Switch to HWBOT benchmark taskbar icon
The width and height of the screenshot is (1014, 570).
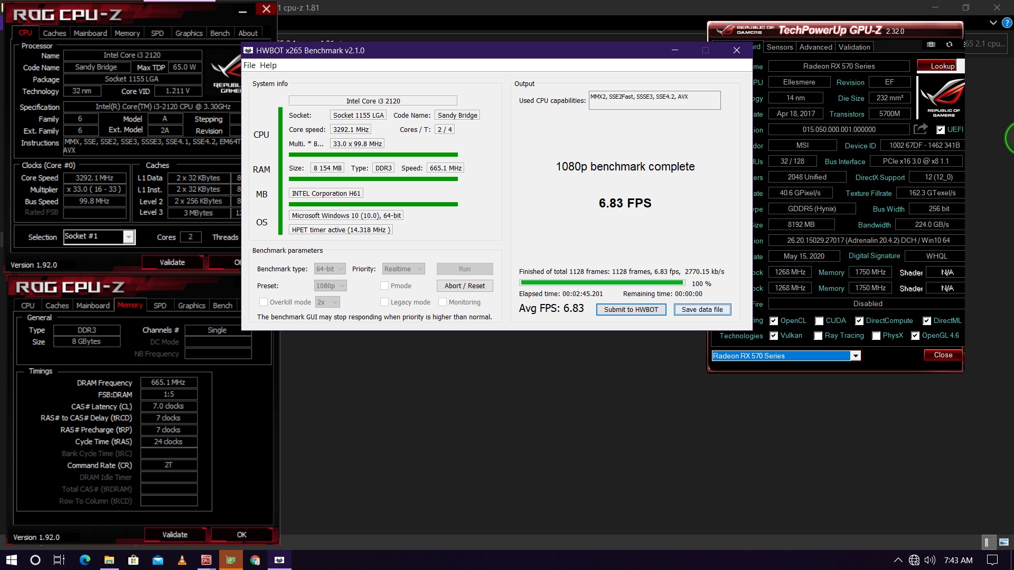[279, 560]
